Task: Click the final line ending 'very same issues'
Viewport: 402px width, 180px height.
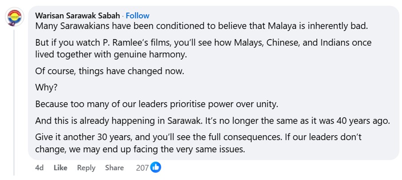Action: 140,149
